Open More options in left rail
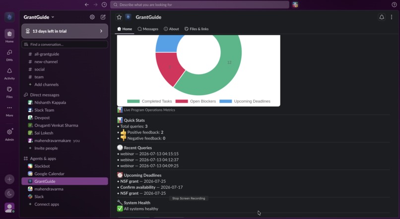Viewport: 400px width, 219px height. click(x=9, y=110)
